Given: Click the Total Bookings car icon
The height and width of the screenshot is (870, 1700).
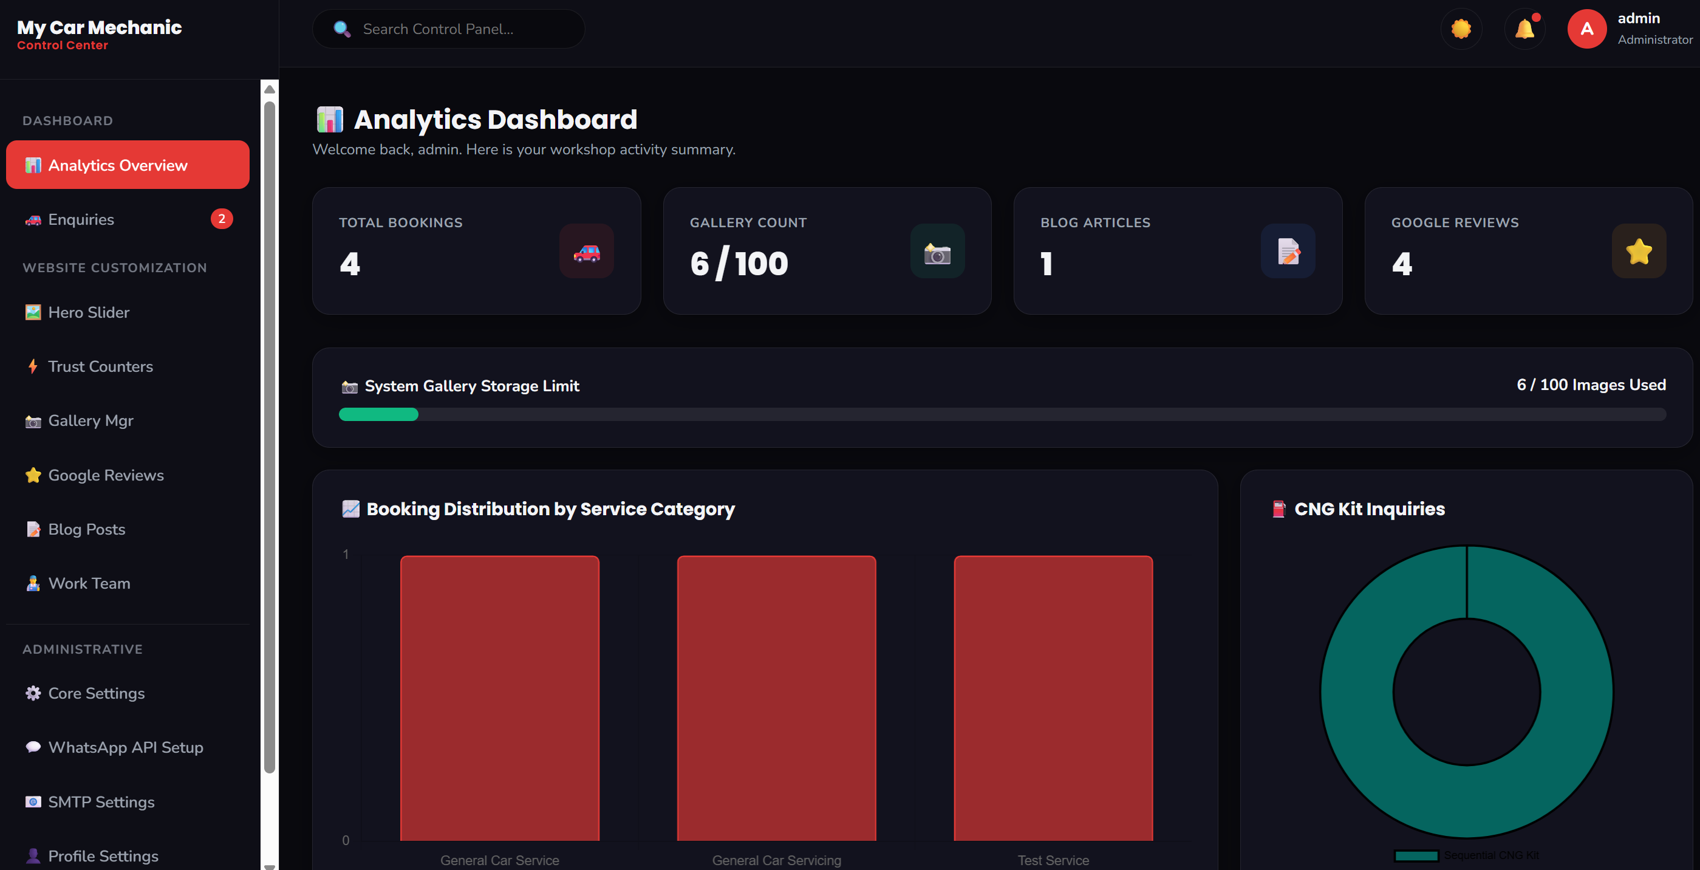Looking at the screenshot, I should click(587, 251).
